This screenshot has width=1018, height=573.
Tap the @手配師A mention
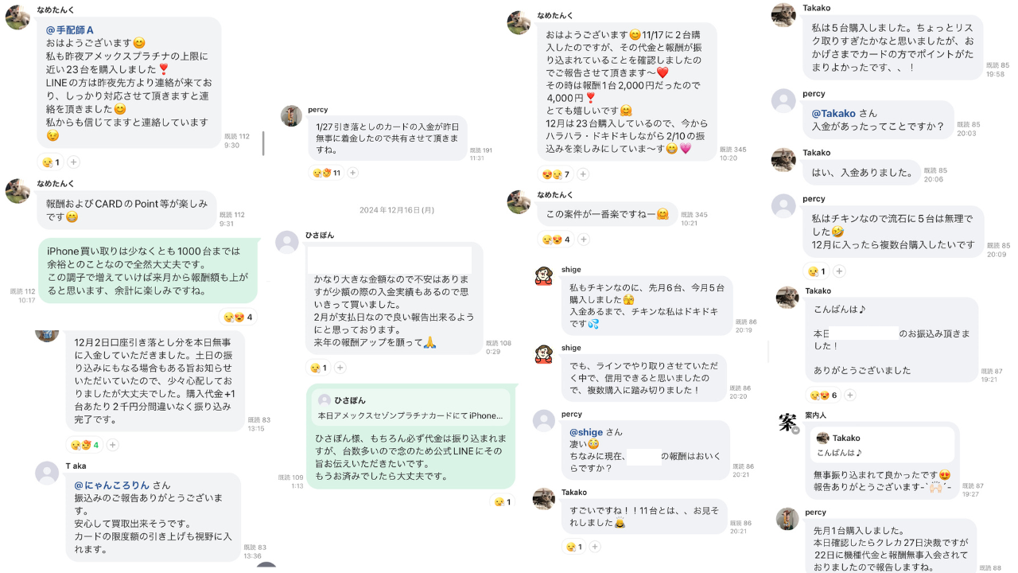point(70,30)
